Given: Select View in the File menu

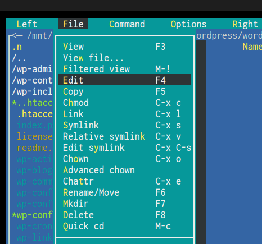Looking at the screenshot, I should pos(125,47).
